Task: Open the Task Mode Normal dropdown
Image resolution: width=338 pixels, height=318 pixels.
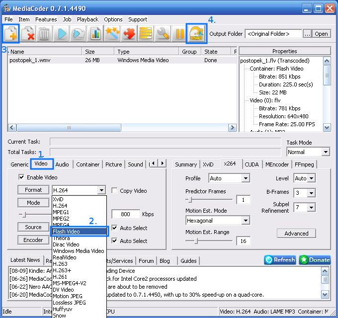Action: (x=308, y=152)
